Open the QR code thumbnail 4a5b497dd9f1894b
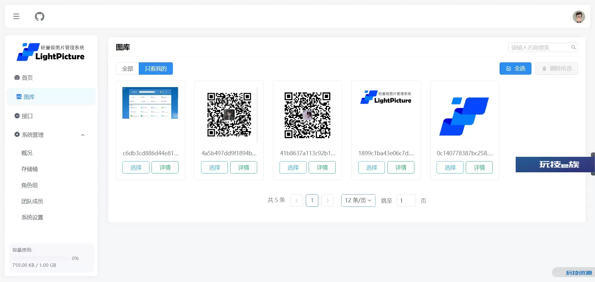 pyautogui.click(x=229, y=115)
